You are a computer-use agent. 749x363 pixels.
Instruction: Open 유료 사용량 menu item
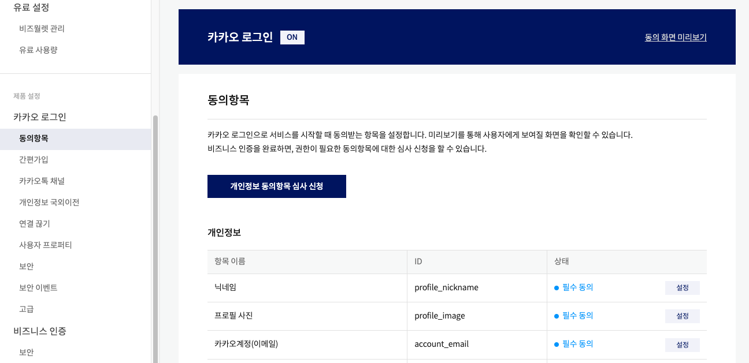point(38,50)
